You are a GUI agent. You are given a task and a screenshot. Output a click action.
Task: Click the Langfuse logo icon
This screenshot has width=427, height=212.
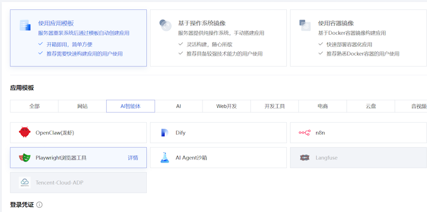coord(305,157)
